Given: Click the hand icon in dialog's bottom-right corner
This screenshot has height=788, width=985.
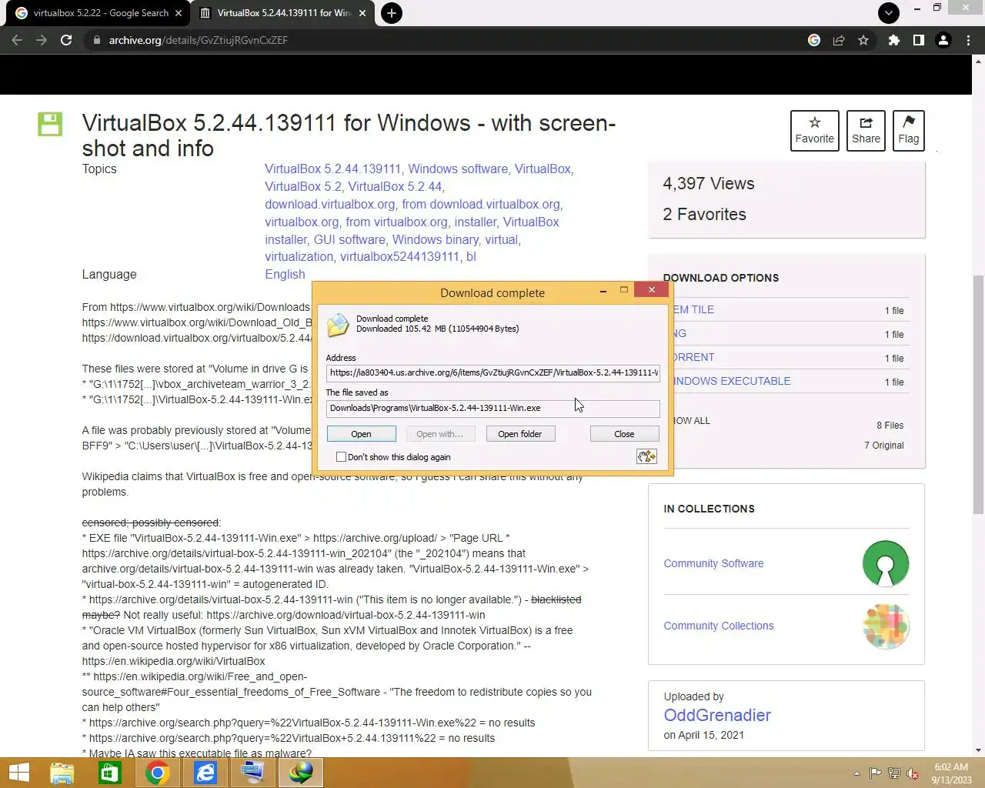Looking at the screenshot, I should click(x=646, y=456).
